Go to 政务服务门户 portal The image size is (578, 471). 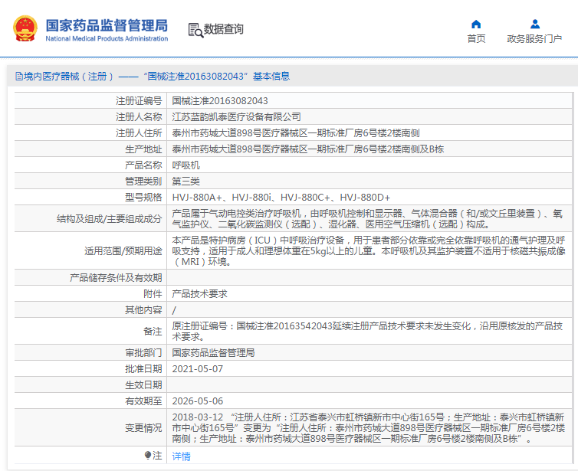[534, 38]
